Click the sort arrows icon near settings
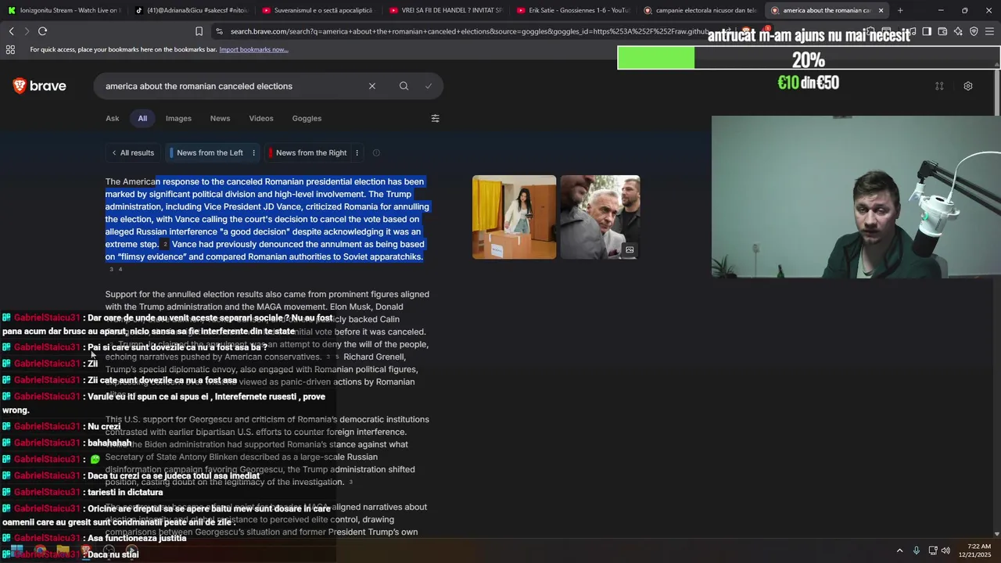1001x563 pixels. pyautogui.click(x=939, y=86)
